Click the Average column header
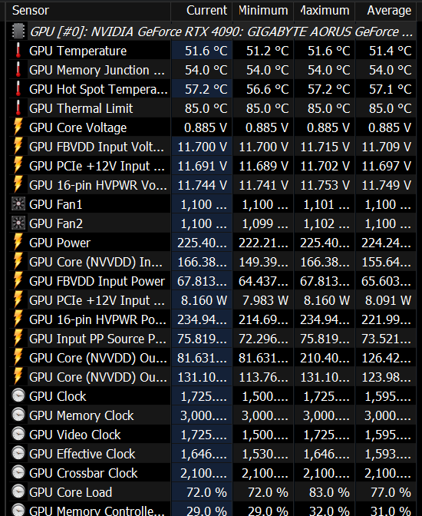The image size is (422, 516). point(386,11)
